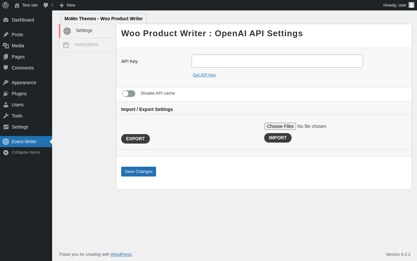Click Collapse menu label
This screenshot has height=261, width=417.
[26, 152]
